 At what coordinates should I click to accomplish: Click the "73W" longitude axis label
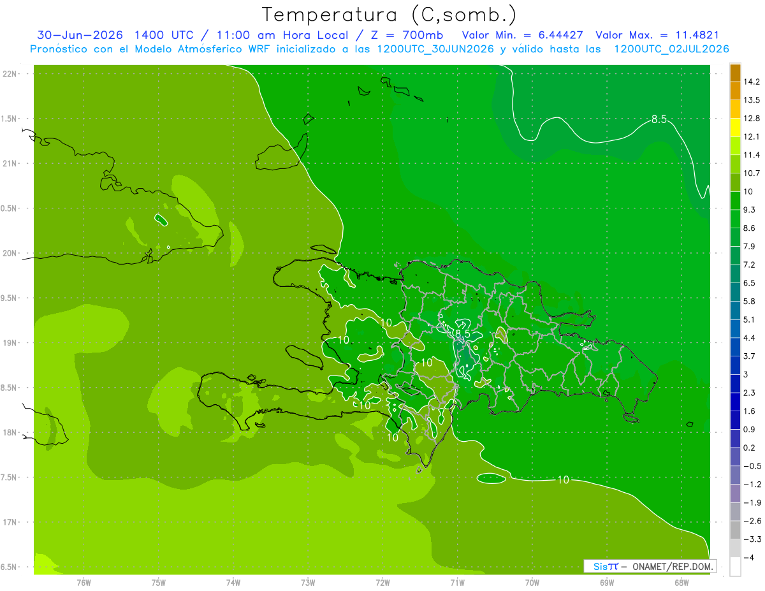(x=308, y=582)
